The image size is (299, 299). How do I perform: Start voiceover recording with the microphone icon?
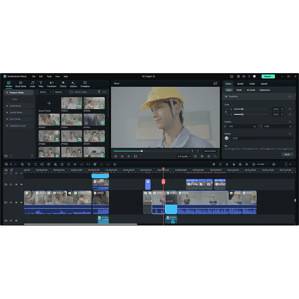click(227, 164)
